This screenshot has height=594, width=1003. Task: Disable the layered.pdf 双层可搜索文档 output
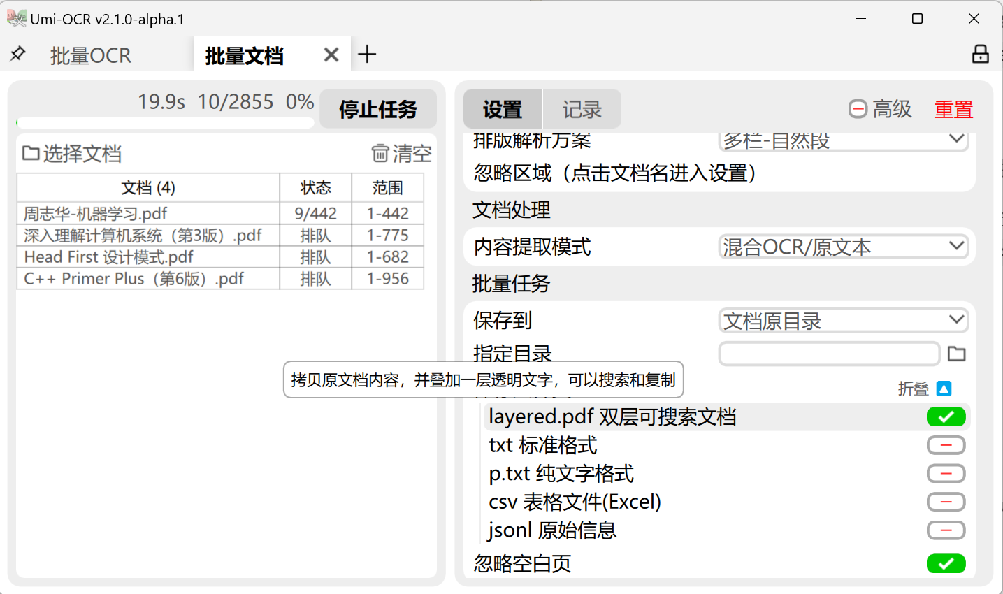tap(946, 416)
